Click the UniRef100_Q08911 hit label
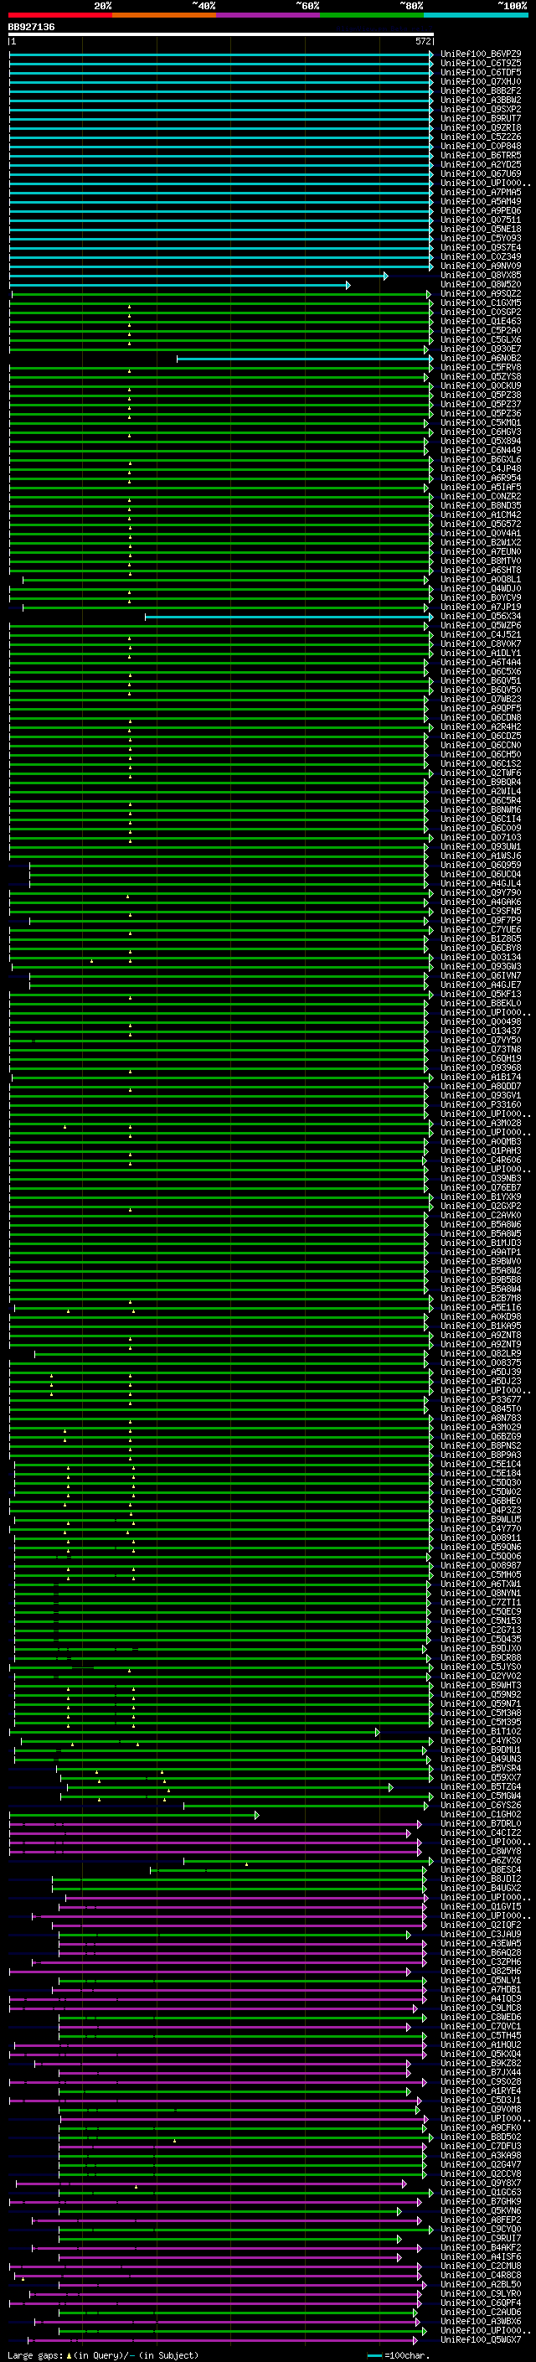This screenshot has height=2362, width=536. [x=481, y=1538]
